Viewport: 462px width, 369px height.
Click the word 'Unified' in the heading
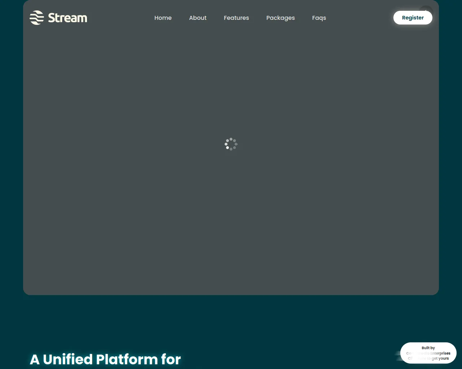click(68, 359)
